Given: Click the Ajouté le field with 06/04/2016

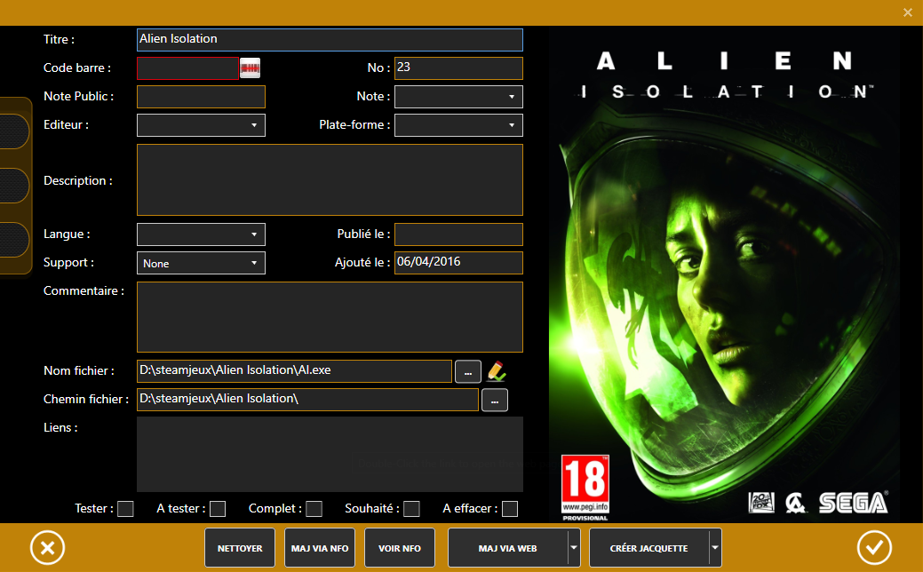Looking at the screenshot, I should pyautogui.click(x=458, y=263).
